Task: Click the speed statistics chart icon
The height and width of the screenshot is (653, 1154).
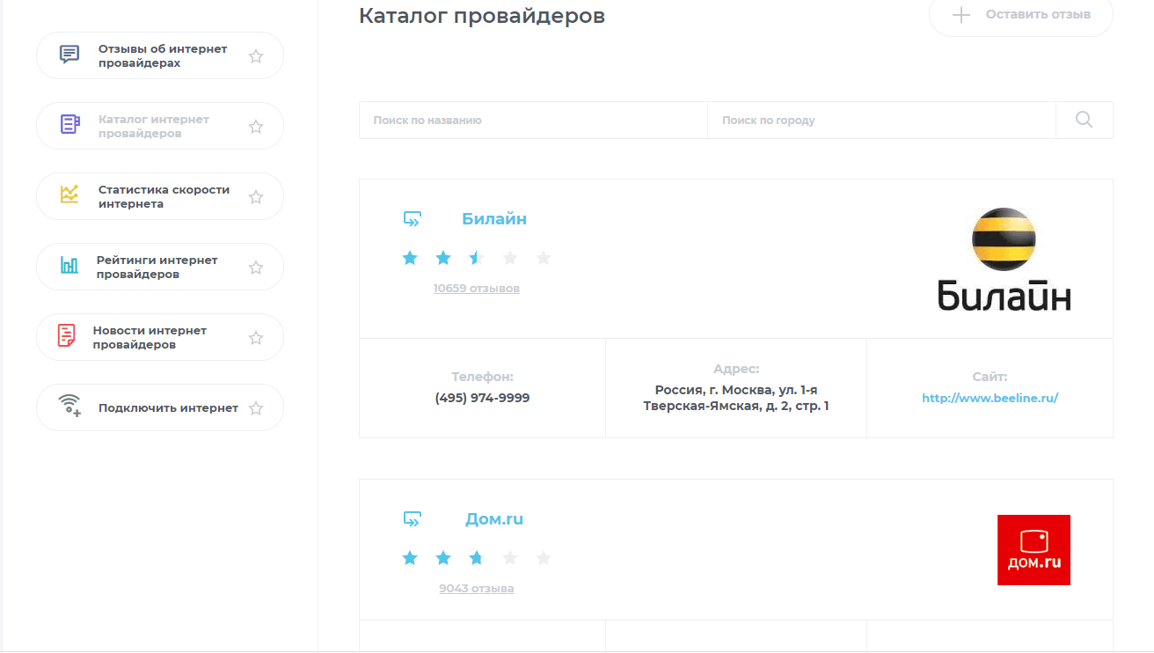Action: [x=69, y=195]
